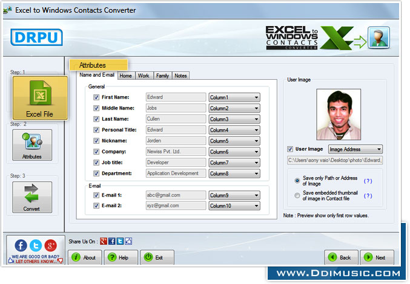Expand the Column10 dropdown for E-mail 2
The height and width of the screenshot is (284, 410).
click(234, 206)
